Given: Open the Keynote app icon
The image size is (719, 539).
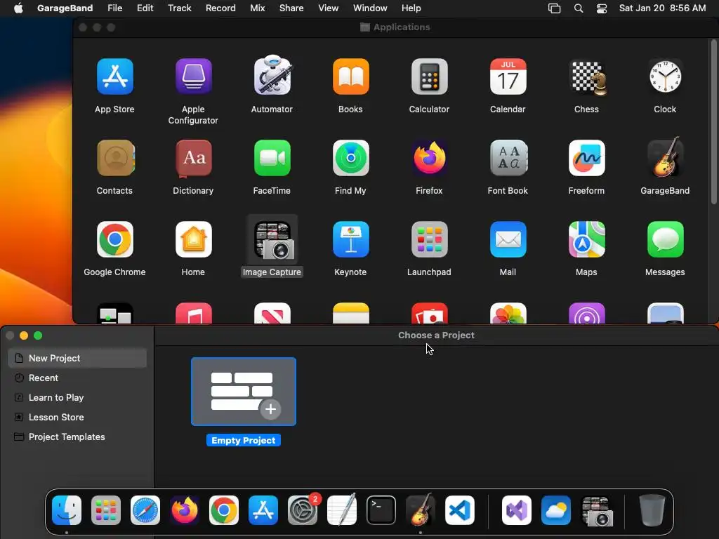Looking at the screenshot, I should tap(351, 239).
